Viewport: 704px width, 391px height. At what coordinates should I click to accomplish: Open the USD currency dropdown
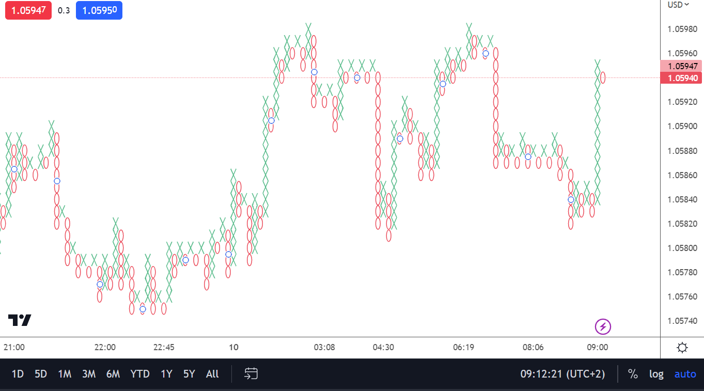[x=678, y=5]
